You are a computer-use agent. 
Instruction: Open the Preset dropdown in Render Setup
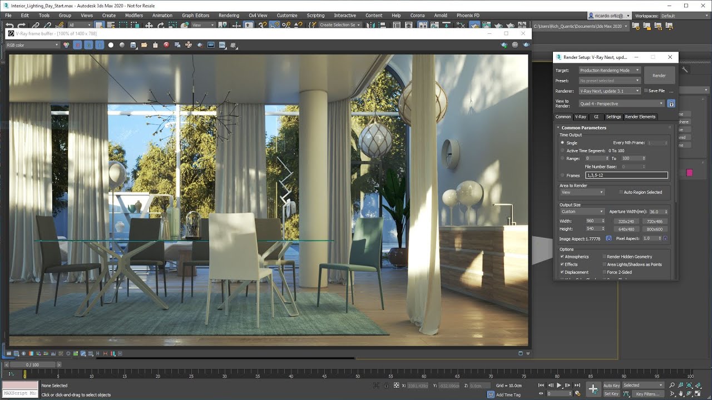[x=610, y=81]
